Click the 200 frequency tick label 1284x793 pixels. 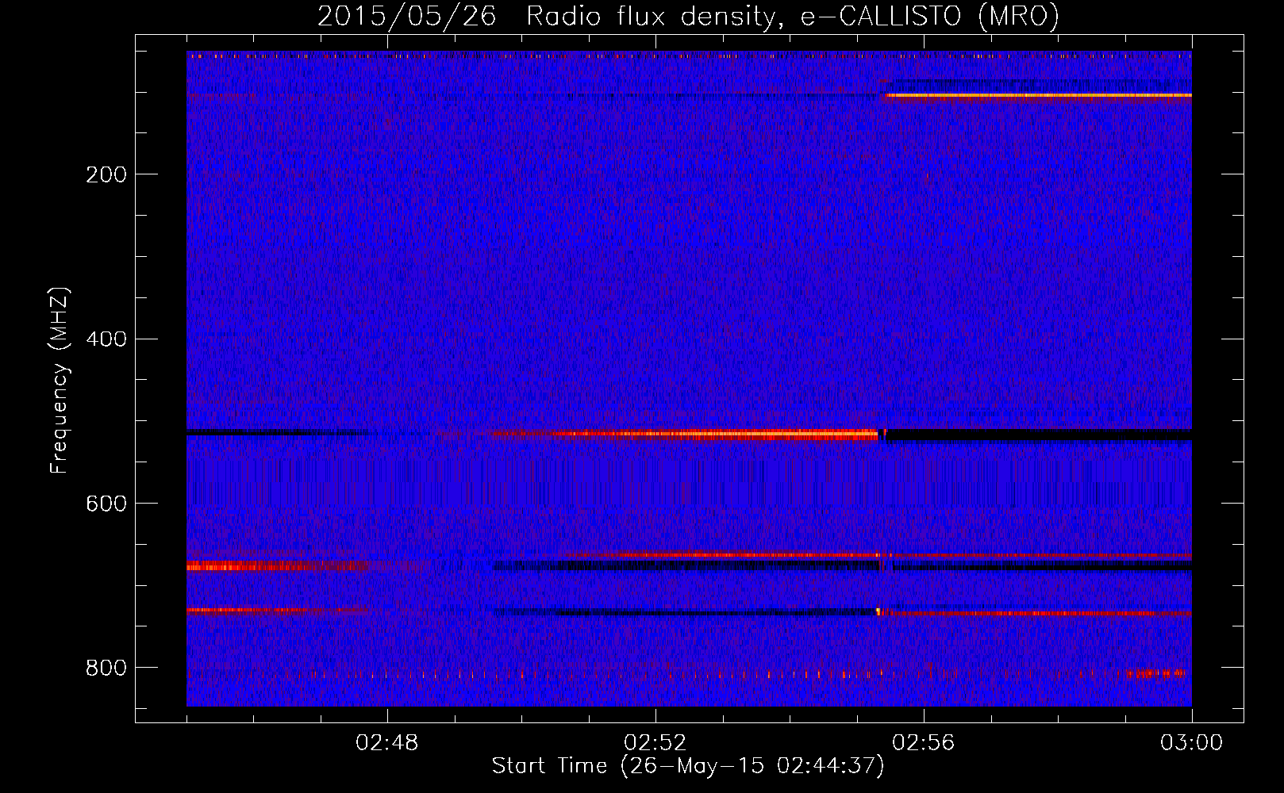pos(106,174)
